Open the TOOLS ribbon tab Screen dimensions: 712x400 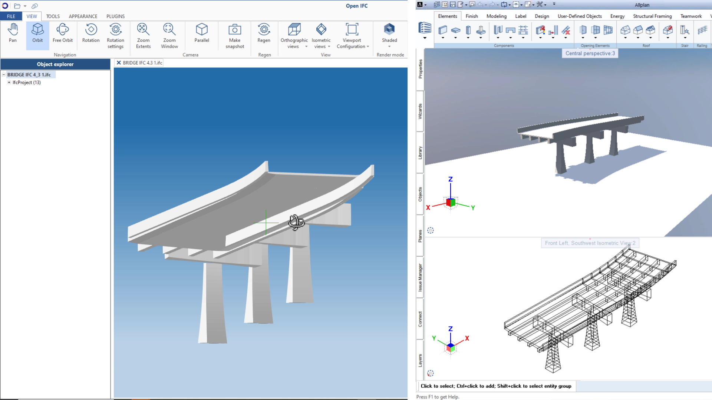[x=53, y=16]
